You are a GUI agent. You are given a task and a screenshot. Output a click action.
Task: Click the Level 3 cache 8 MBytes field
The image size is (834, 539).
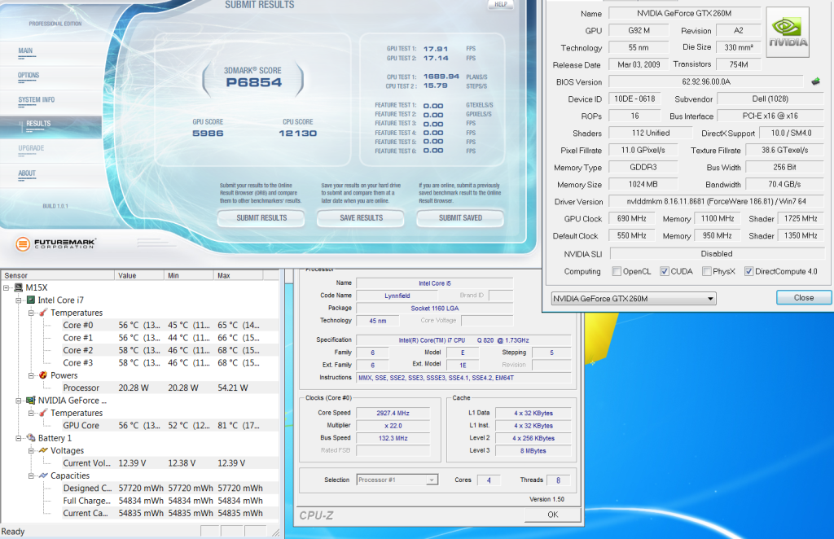coord(533,451)
